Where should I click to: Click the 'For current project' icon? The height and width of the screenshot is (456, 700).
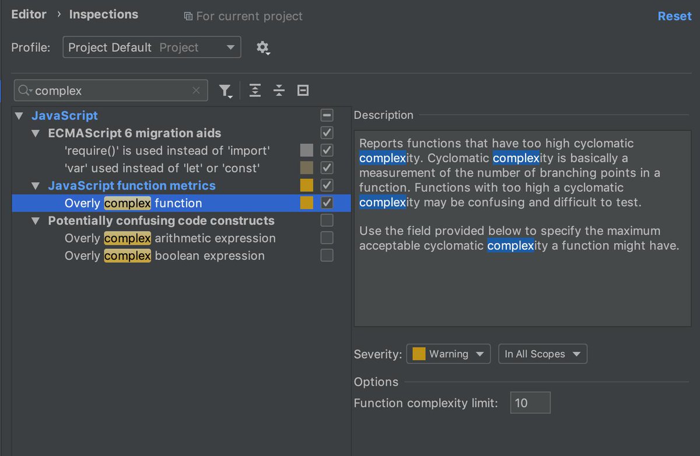188,16
